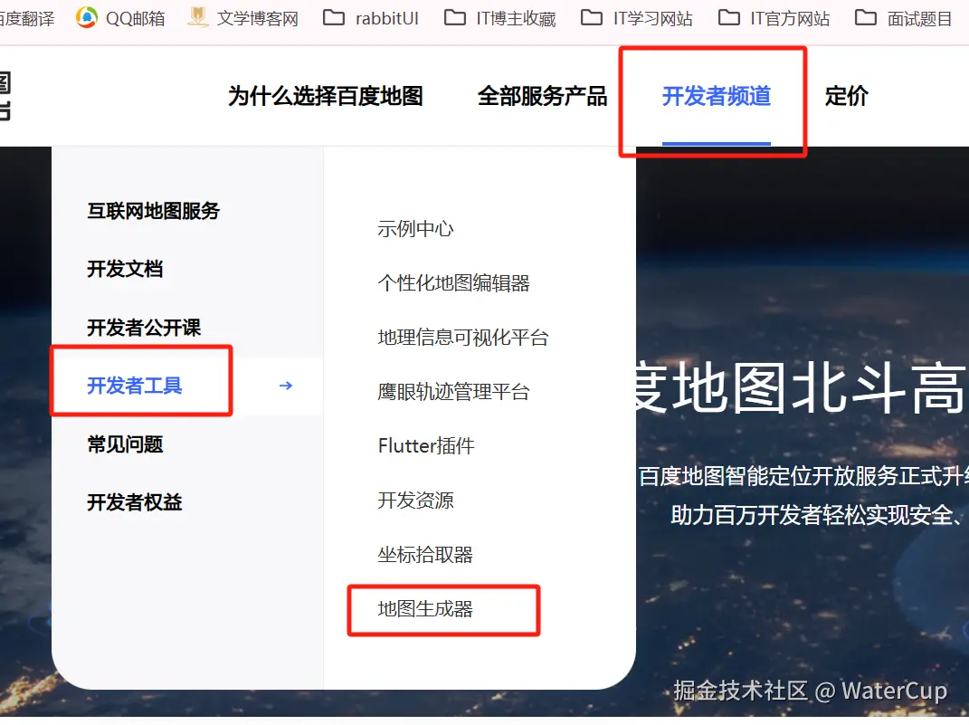Select 开发者工具 in the side menu
Screen dimensions: 969x725
(134, 386)
